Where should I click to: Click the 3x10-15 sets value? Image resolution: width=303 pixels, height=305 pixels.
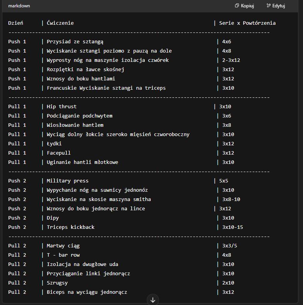[233, 227]
